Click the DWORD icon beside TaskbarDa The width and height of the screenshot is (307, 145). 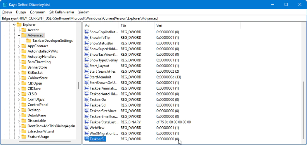point(87,99)
